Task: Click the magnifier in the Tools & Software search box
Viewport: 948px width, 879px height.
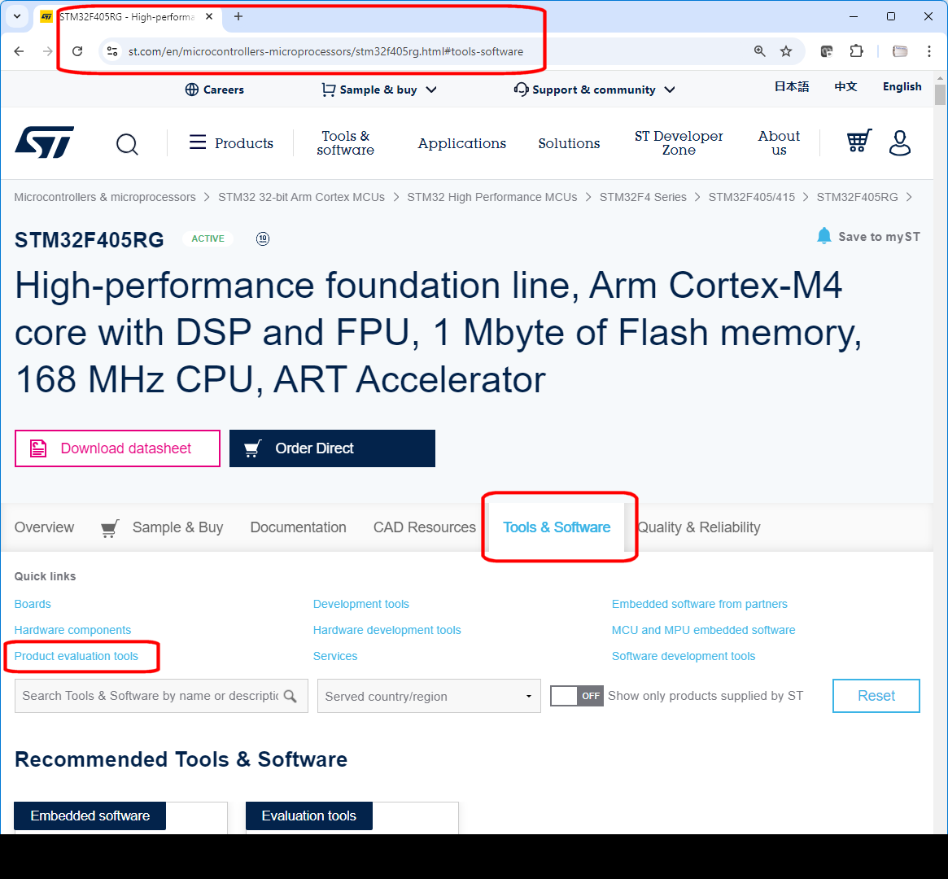Action: tap(291, 697)
